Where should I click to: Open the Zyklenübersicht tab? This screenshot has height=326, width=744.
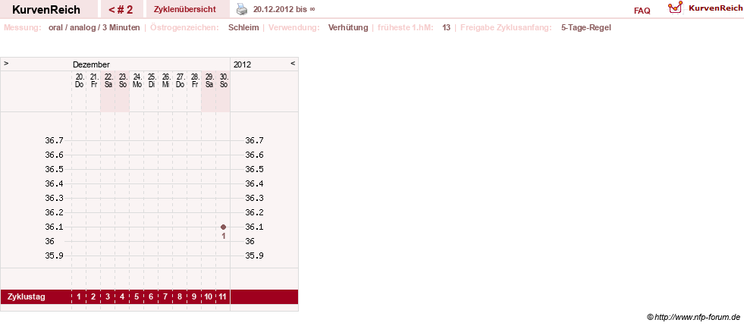184,10
